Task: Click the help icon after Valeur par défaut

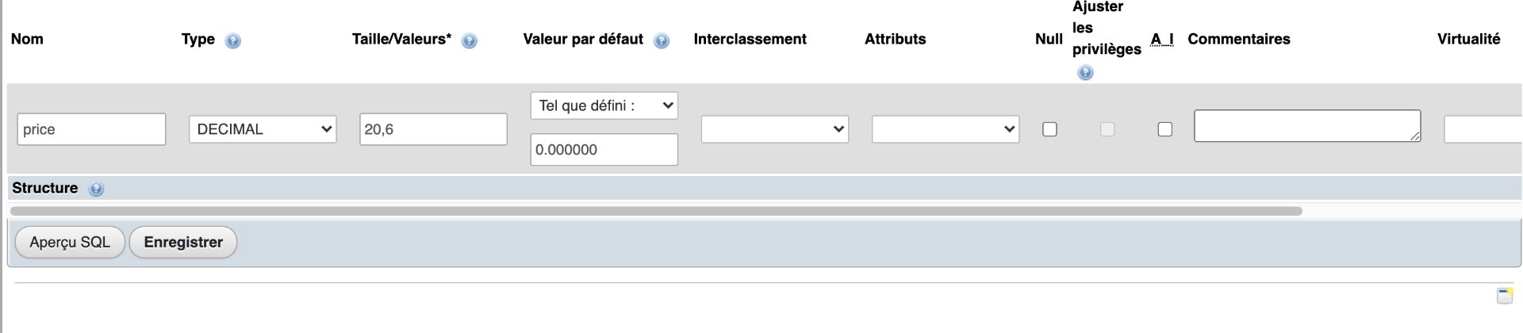Action: (661, 40)
